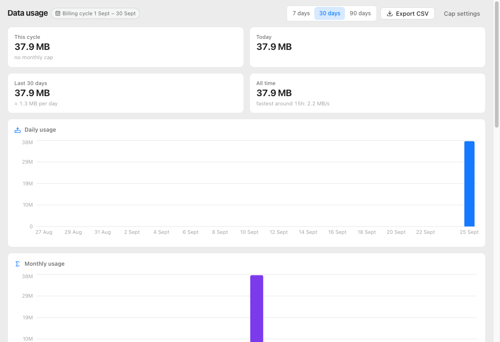Screen dimensions: 500x342
Task: Click the 14 Sept axis label
Action: (x=308, y=232)
